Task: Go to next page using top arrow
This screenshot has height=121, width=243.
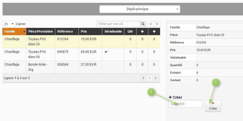Action: pos(157,24)
